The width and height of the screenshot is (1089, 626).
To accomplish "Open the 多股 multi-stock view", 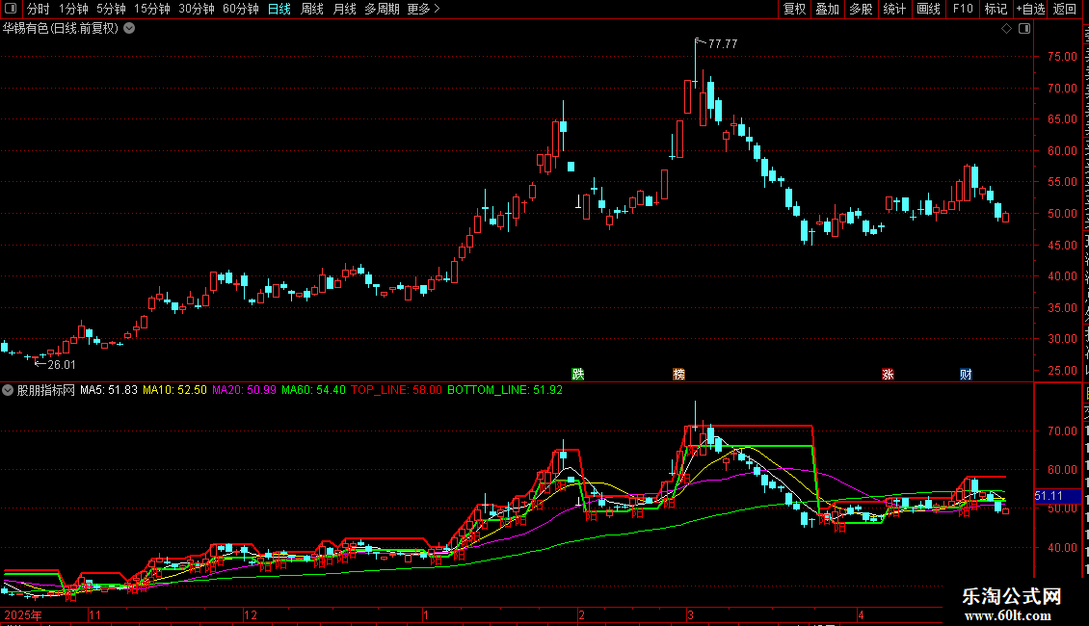I will (x=862, y=9).
